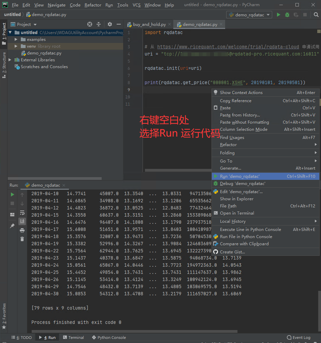Open the Z: Structure side tool window
This screenshot has height=343, width=321.
click(4, 65)
